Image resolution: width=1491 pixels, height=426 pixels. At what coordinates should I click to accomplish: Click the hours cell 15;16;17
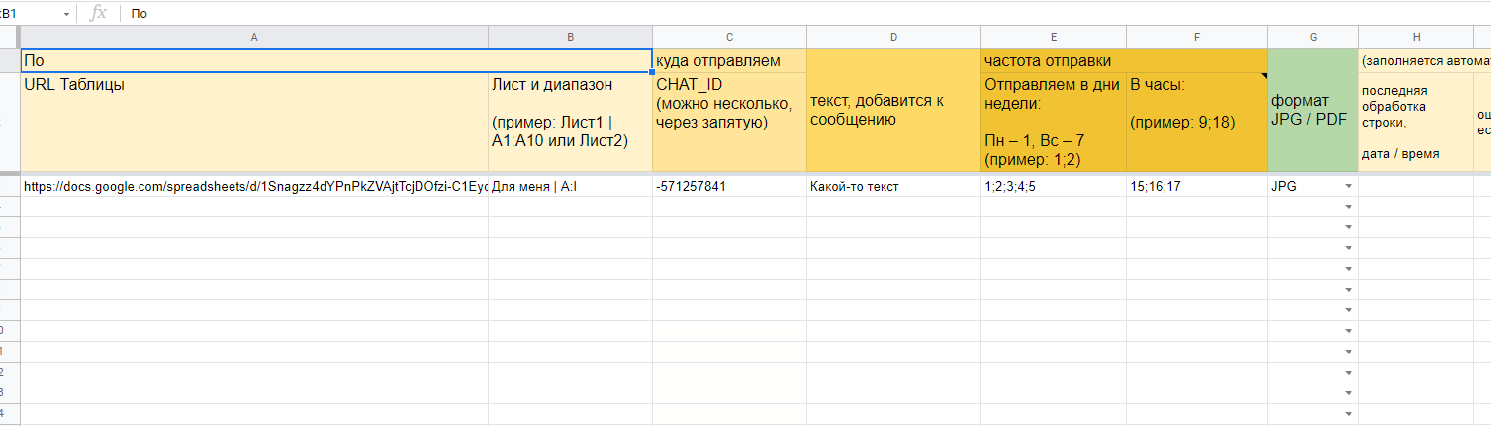tap(1196, 186)
